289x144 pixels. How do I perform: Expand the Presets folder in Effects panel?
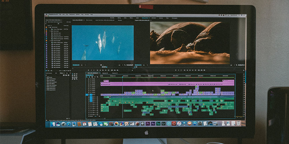pos(46,77)
